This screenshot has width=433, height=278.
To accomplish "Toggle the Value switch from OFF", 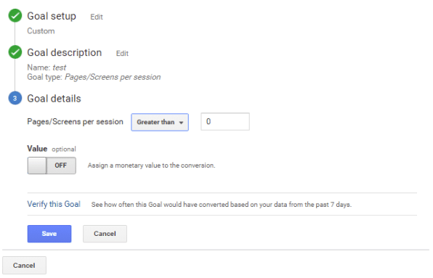I will click(x=52, y=165).
